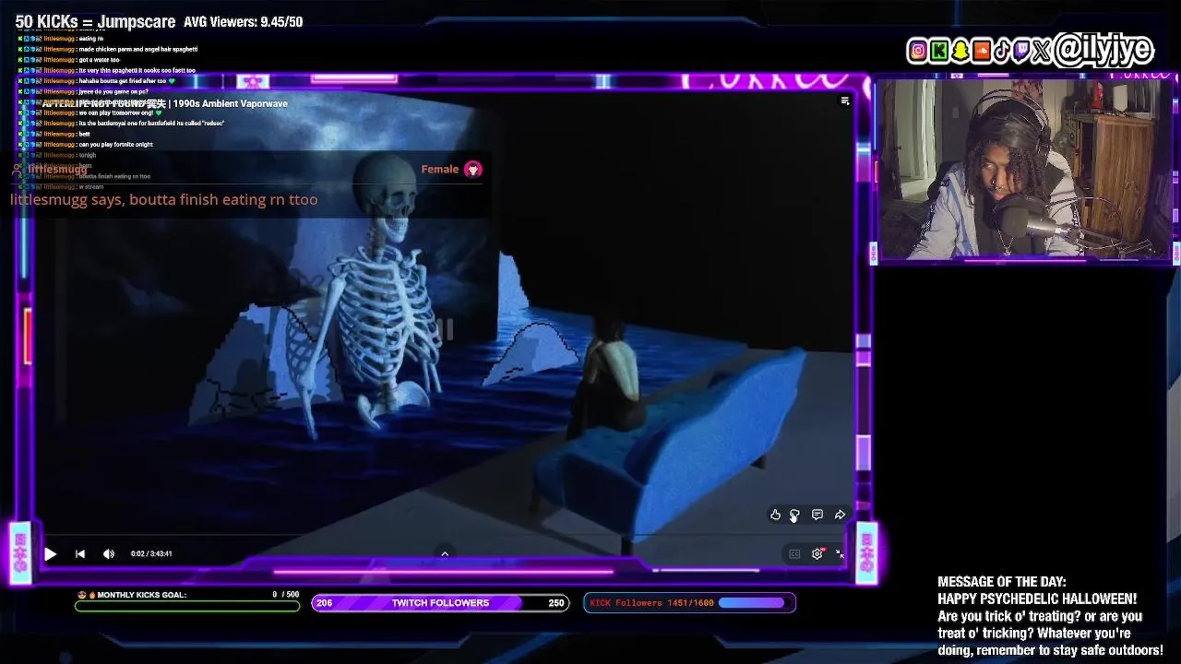
Task: Open the playlist queue icon in the video corner
Action: 844,101
